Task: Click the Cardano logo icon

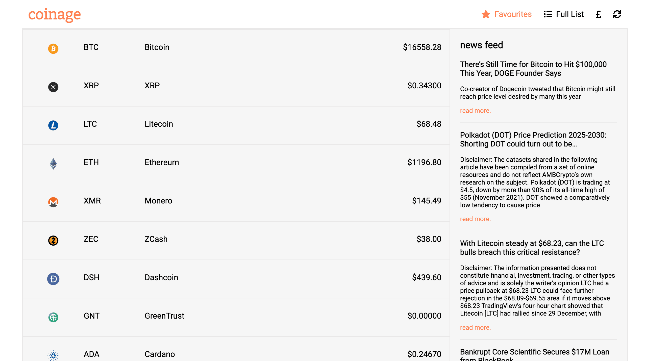Action: click(x=53, y=355)
